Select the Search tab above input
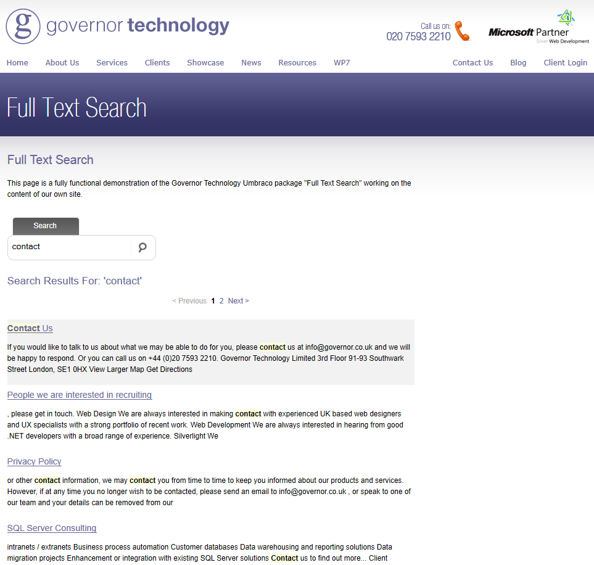 click(x=46, y=226)
